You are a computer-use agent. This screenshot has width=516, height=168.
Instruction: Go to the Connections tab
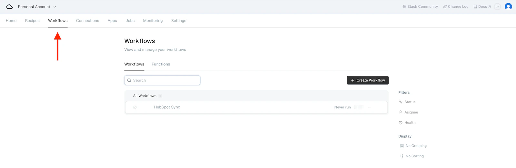click(87, 21)
